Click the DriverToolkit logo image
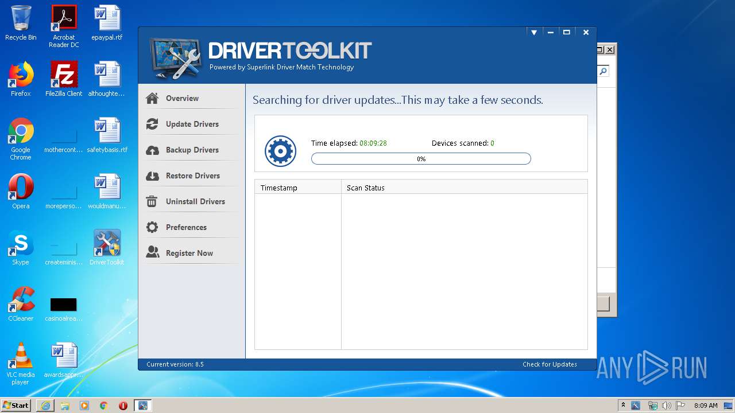This screenshot has width=735, height=413. [x=176, y=58]
